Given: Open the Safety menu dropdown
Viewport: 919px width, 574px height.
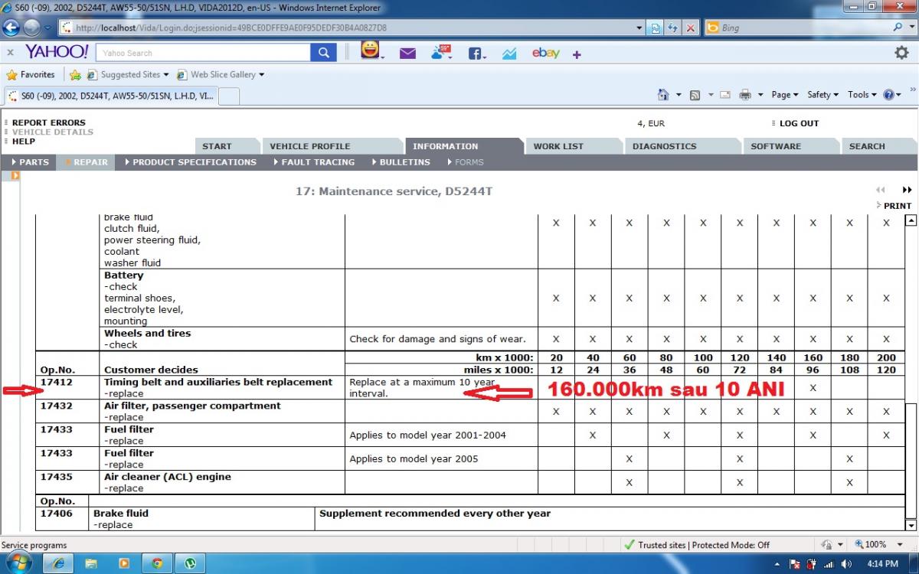Looking at the screenshot, I should (x=823, y=95).
